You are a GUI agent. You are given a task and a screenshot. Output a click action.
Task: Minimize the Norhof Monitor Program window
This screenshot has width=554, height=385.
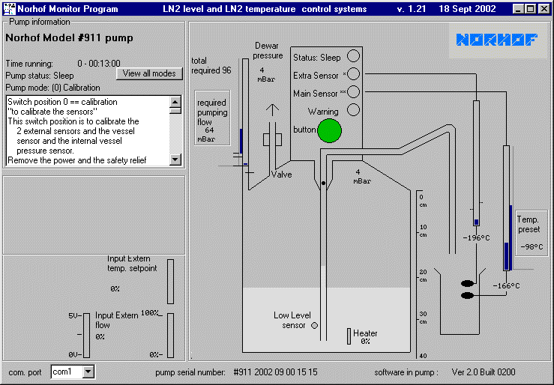(x=518, y=9)
